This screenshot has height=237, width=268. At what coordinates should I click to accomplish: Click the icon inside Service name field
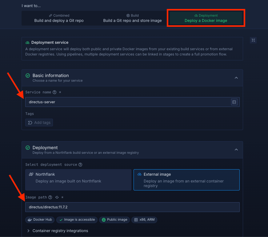pos(234,102)
